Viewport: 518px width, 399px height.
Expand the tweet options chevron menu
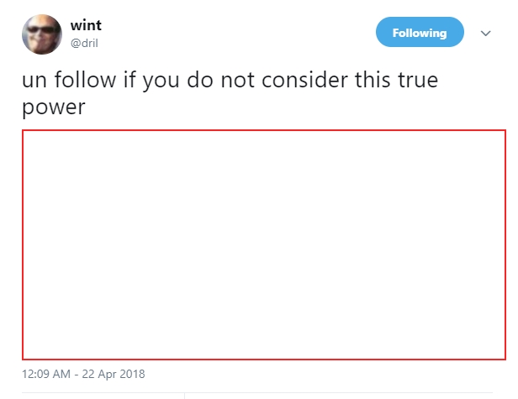(x=485, y=33)
